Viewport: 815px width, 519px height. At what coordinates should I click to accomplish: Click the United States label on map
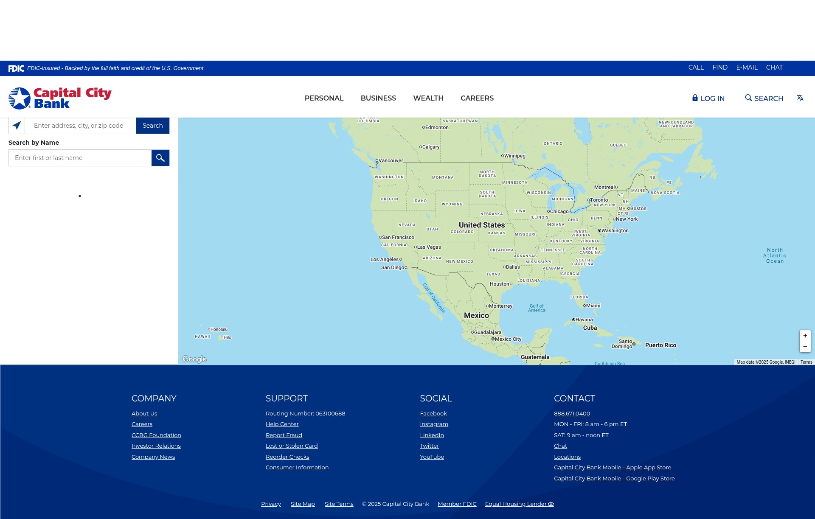pos(482,225)
